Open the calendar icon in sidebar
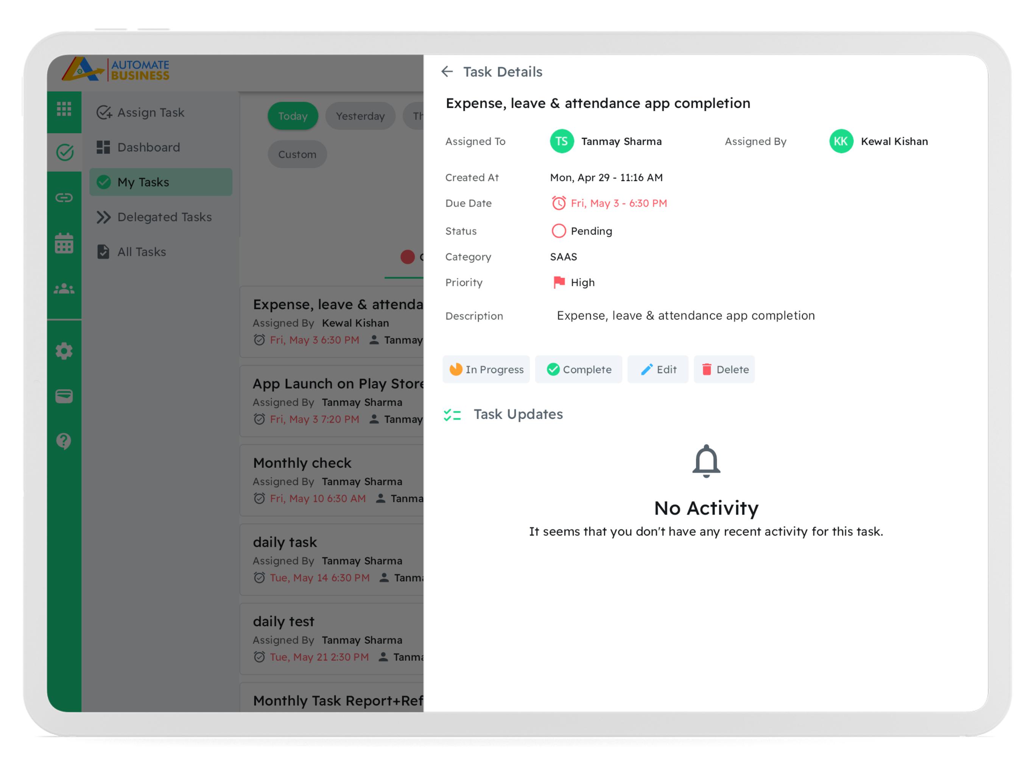The height and width of the screenshot is (775, 1034). [64, 243]
